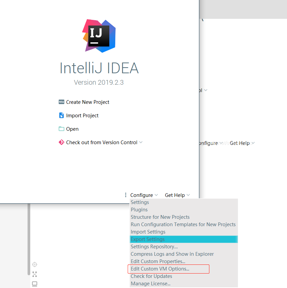Click the Create New Project link
Image resolution: width=287 pixels, height=288 pixels.
coord(87,102)
